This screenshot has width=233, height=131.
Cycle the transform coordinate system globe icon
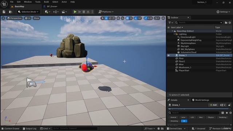click(x=118, y=18)
